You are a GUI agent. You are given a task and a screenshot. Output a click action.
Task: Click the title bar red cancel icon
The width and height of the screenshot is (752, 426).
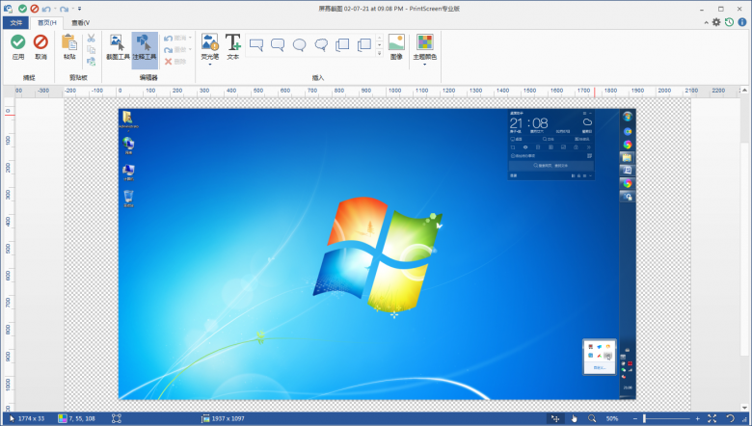(35, 9)
